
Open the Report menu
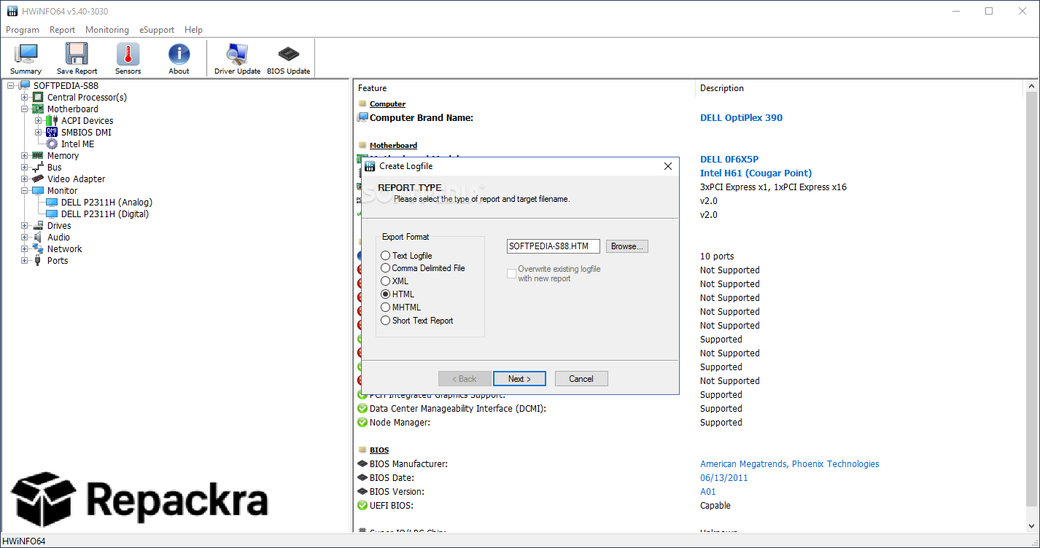[63, 30]
